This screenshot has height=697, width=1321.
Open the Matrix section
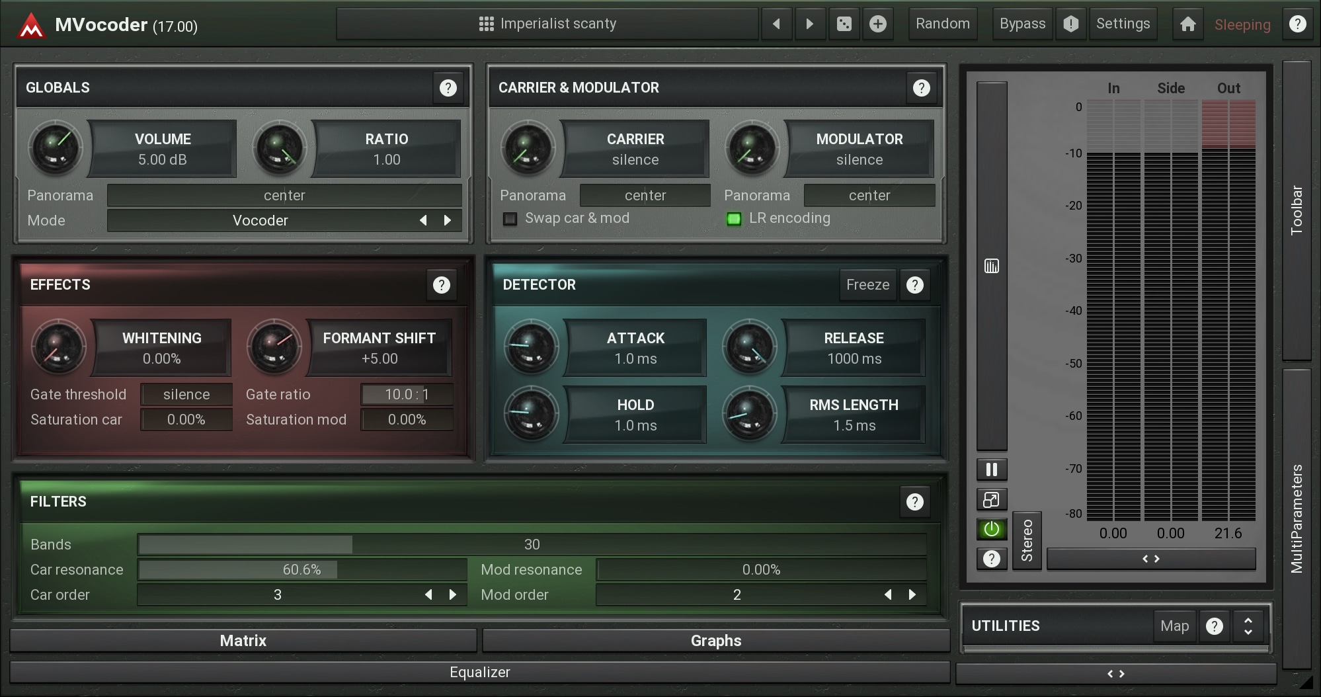click(x=243, y=640)
